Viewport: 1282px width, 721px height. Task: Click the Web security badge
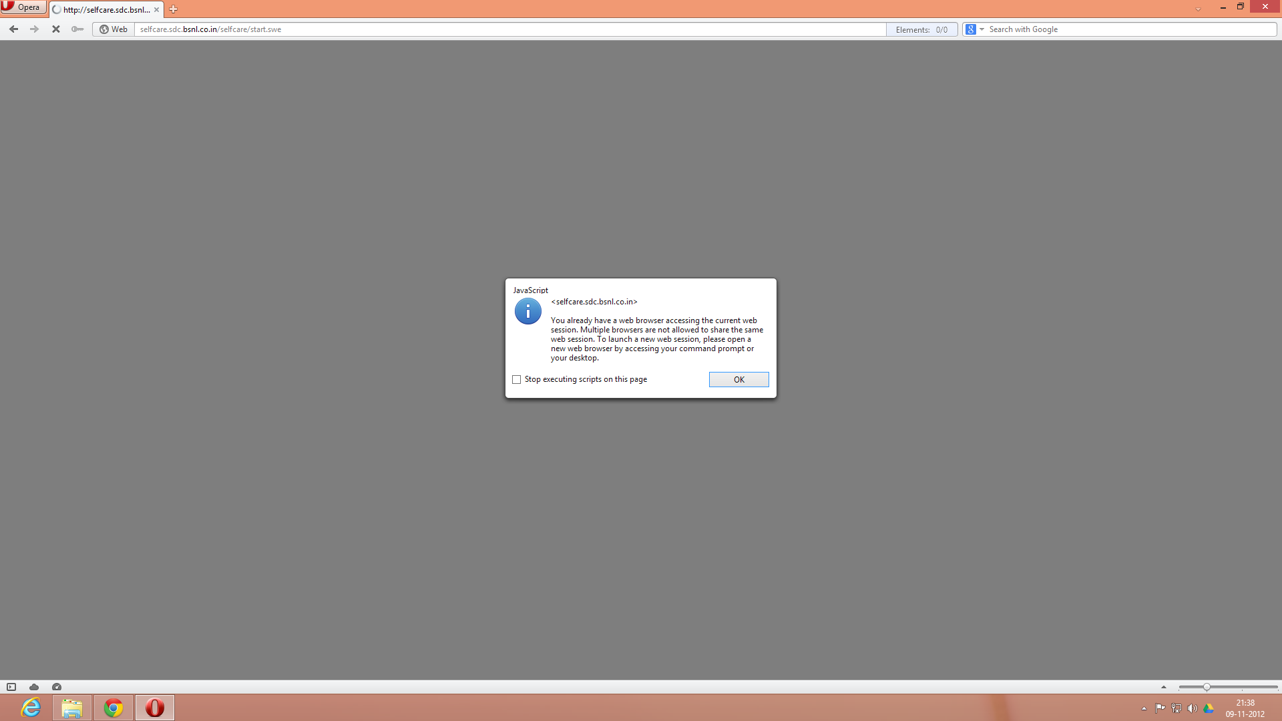(114, 29)
